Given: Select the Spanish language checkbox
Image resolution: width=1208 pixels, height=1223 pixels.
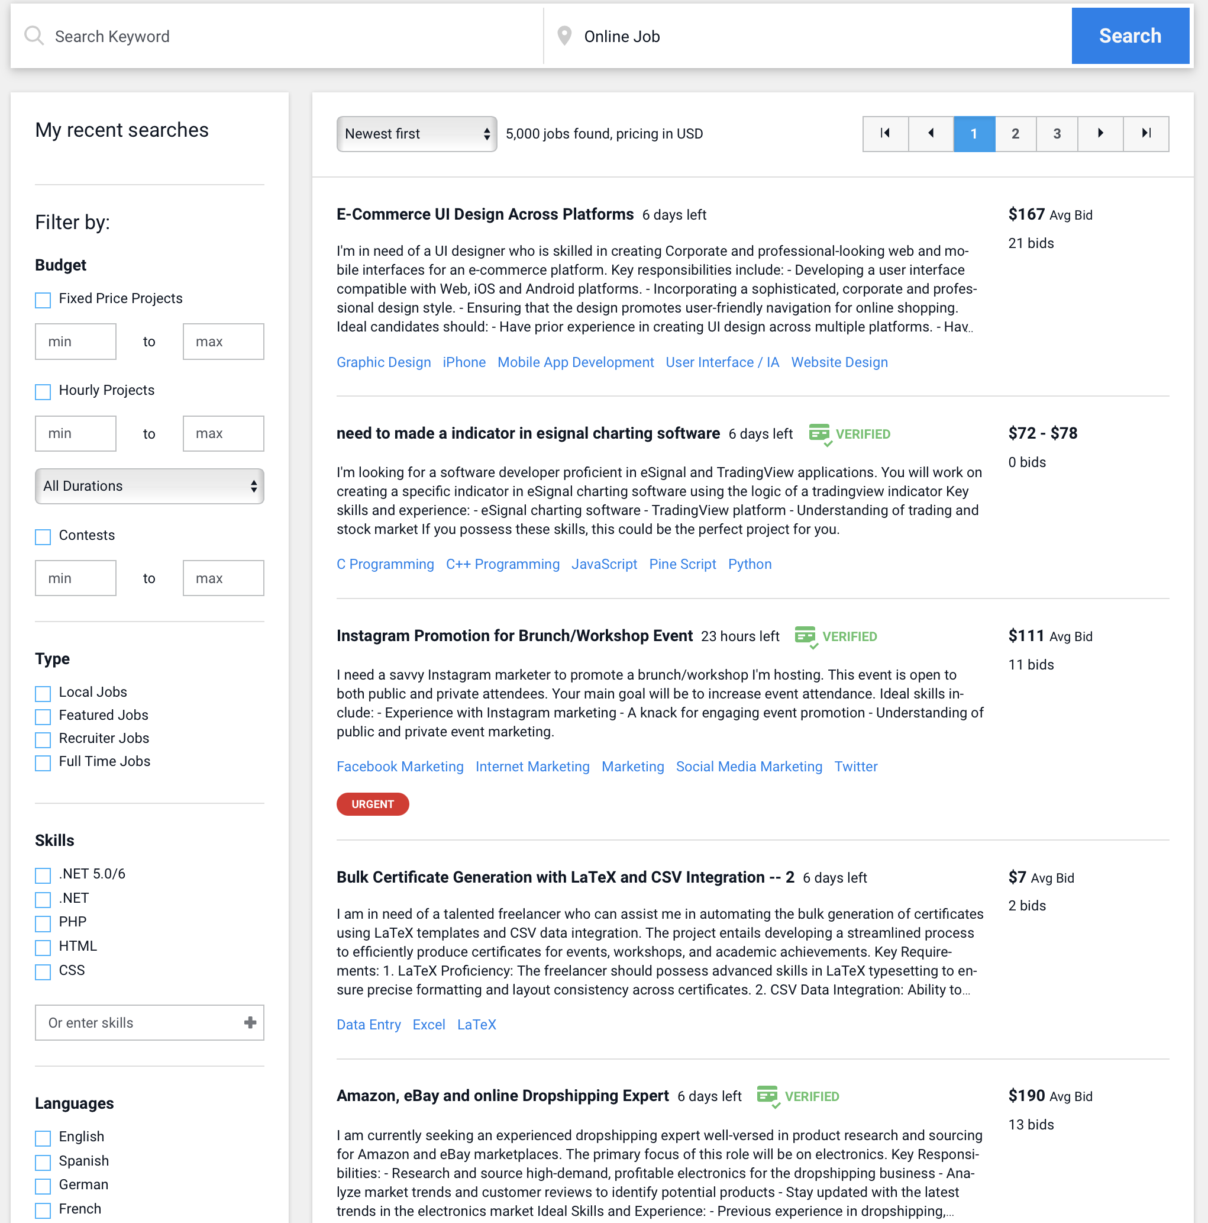Looking at the screenshot, I should click(43, 1162).
